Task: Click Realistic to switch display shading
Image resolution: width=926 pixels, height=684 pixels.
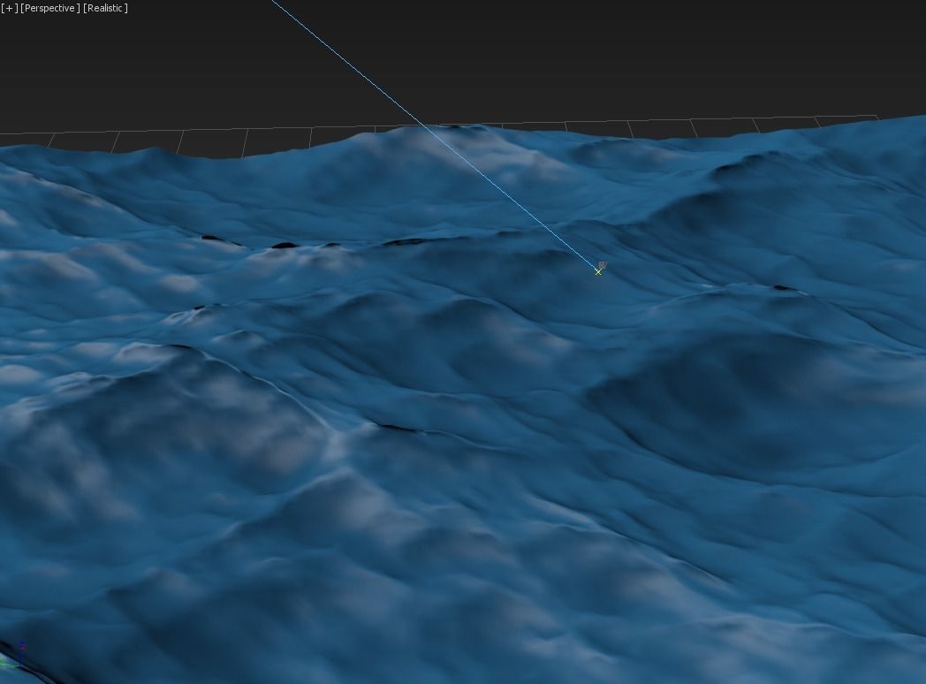Action: click(104, 7)
